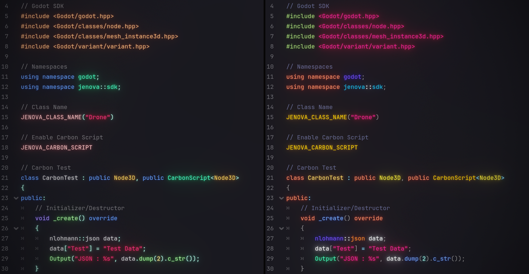Click 'override' keyword in right pane

pos(369,218)
